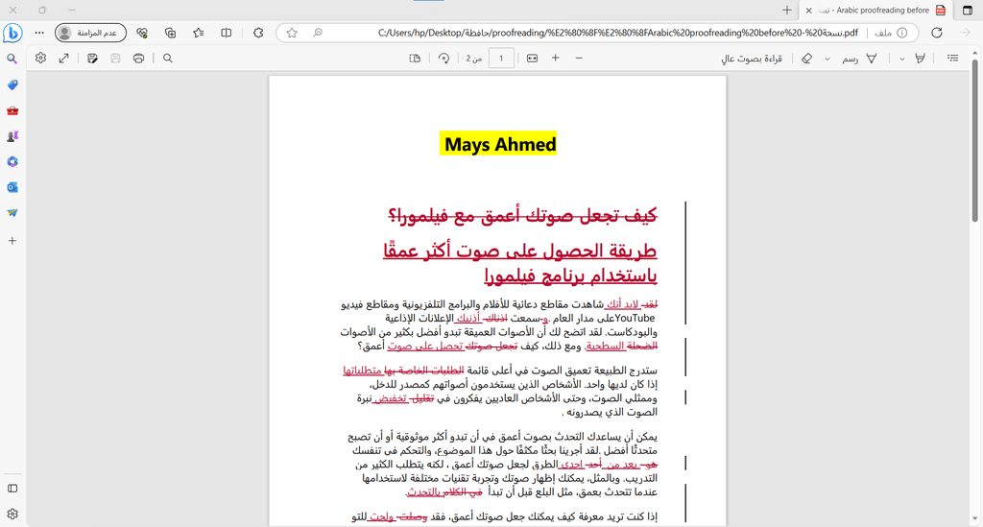Open the sidebar Tools briefcase icon
983x527 pixels.
12,110
